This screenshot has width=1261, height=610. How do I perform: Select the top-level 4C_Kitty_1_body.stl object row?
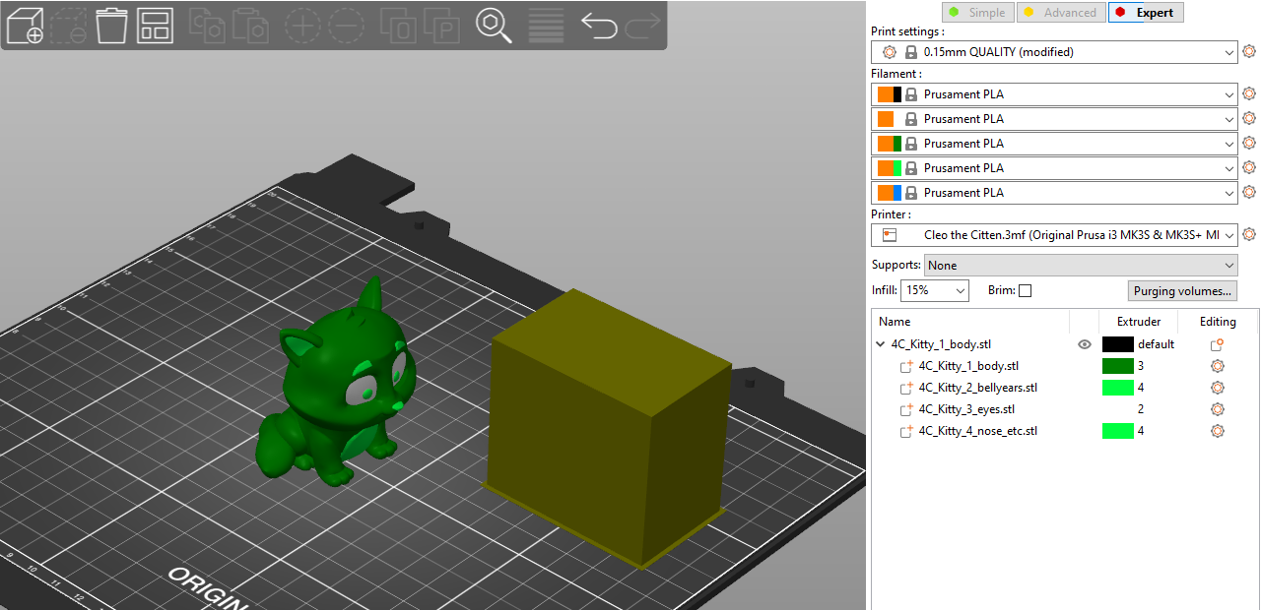click(x=941, y=344)
